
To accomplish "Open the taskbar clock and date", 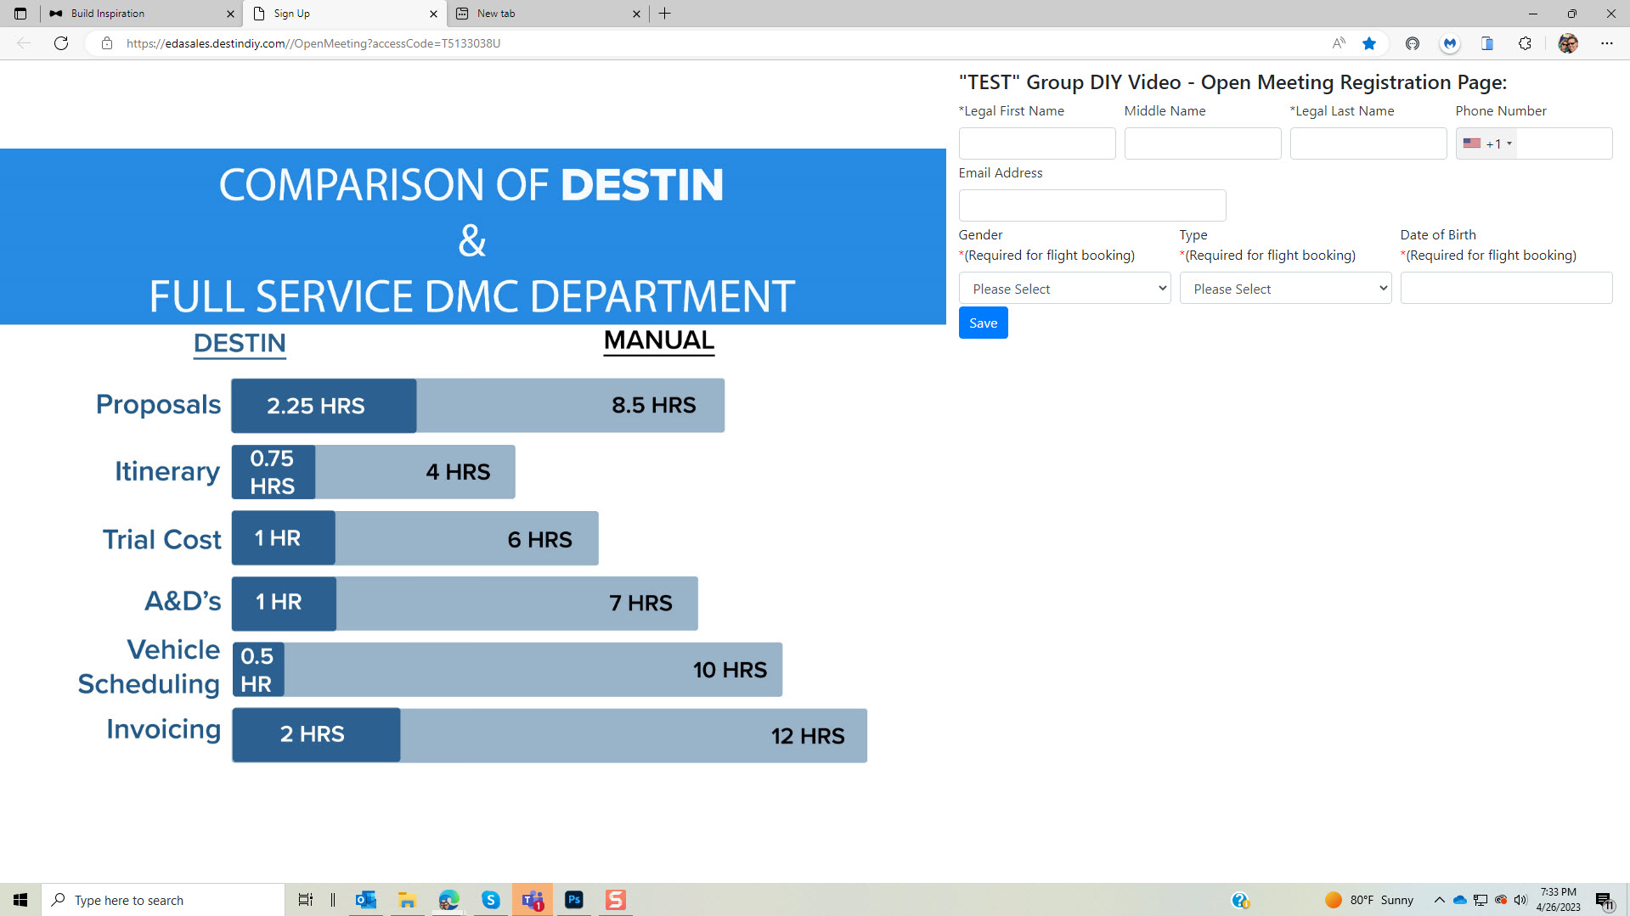I will pos(1558,900).
